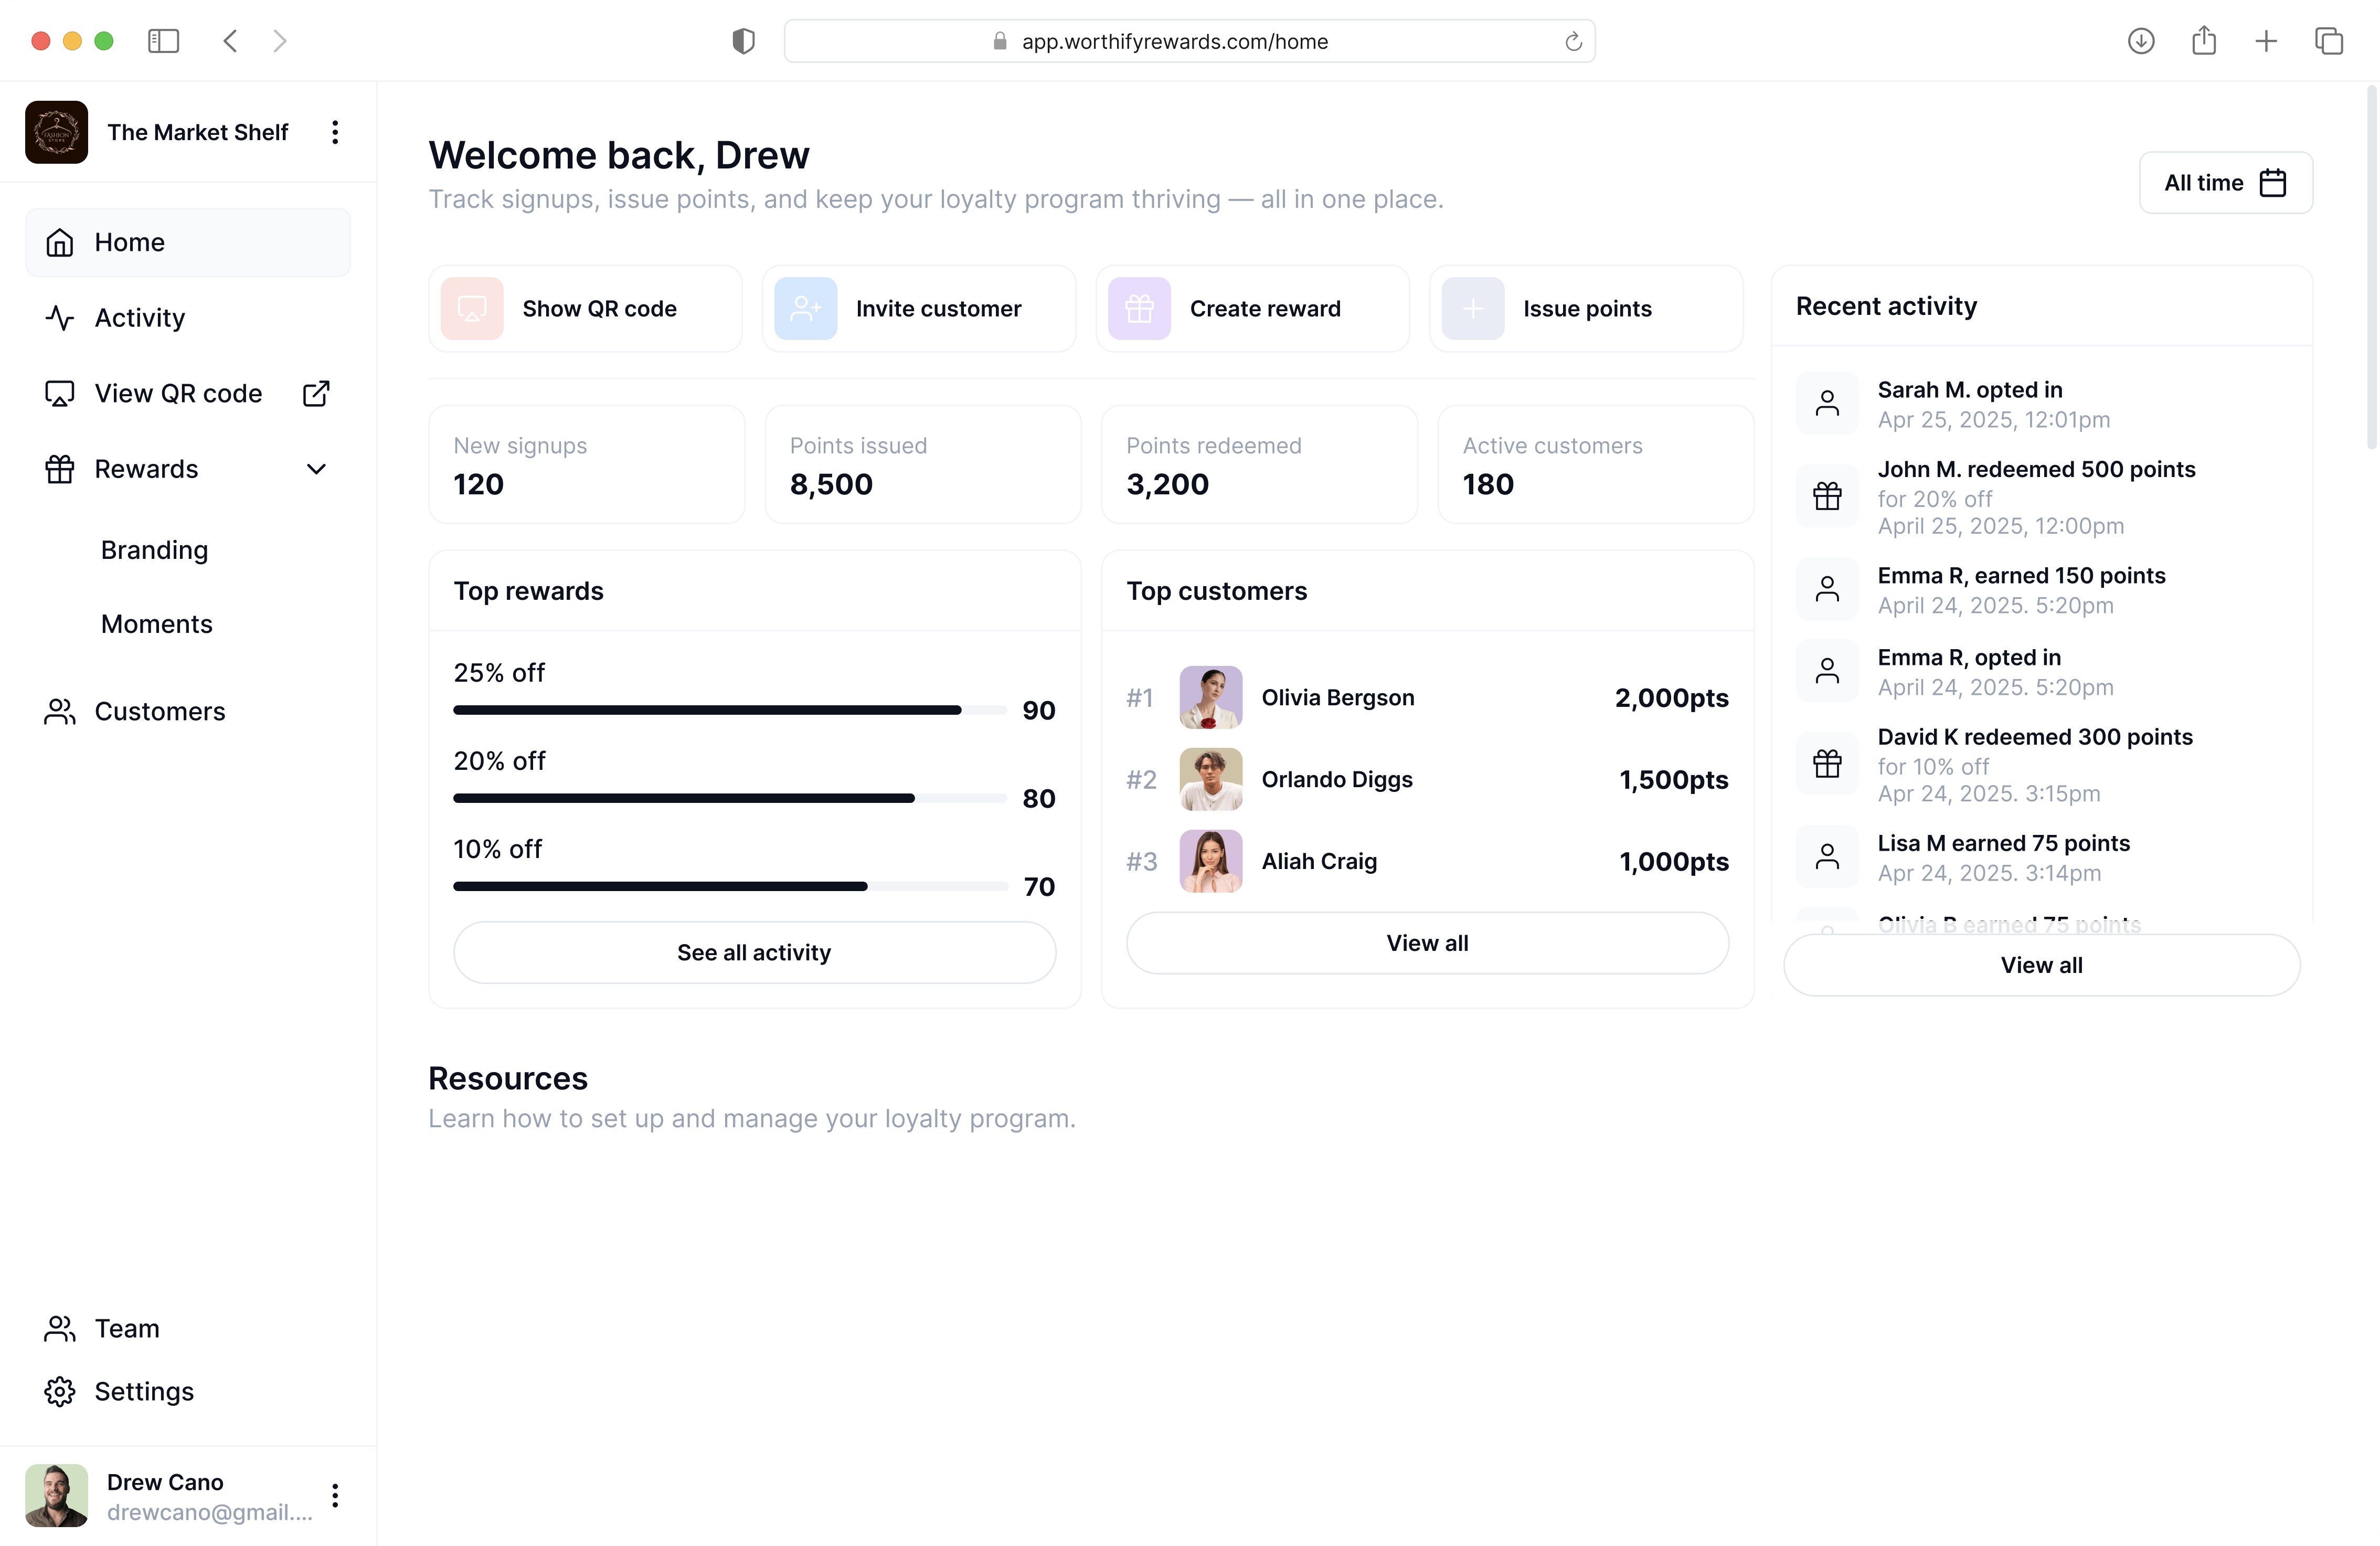
Task: Click Aliah Craig customer name
Action: pyautogui.click(x=1319, y=861)
